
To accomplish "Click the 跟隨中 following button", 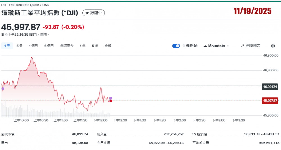I will [x=94, y=13].
